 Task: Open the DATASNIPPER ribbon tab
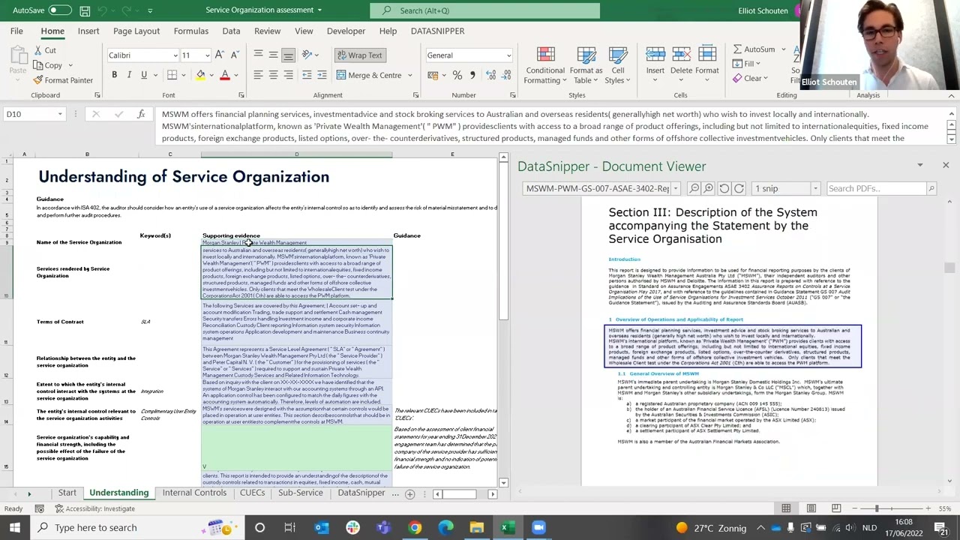pos(437,31)
